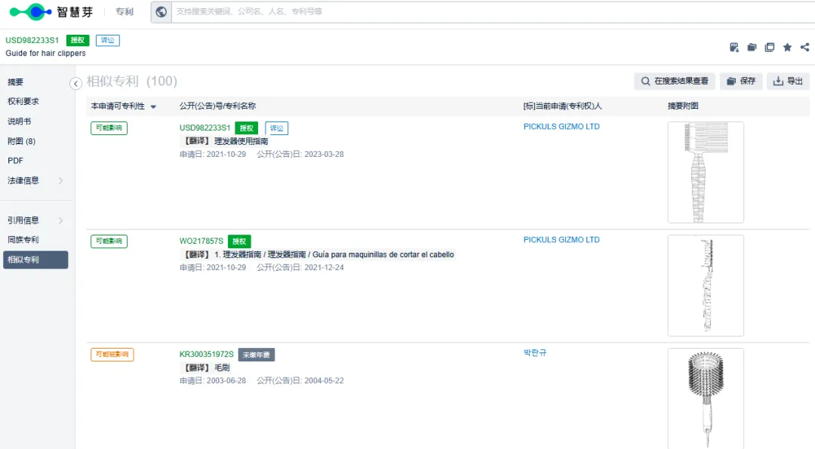The width and height of the screenshot is (815, 449).
Task: Expand the 法律信息 sidebar chevron
Action: tap(60, 180)
